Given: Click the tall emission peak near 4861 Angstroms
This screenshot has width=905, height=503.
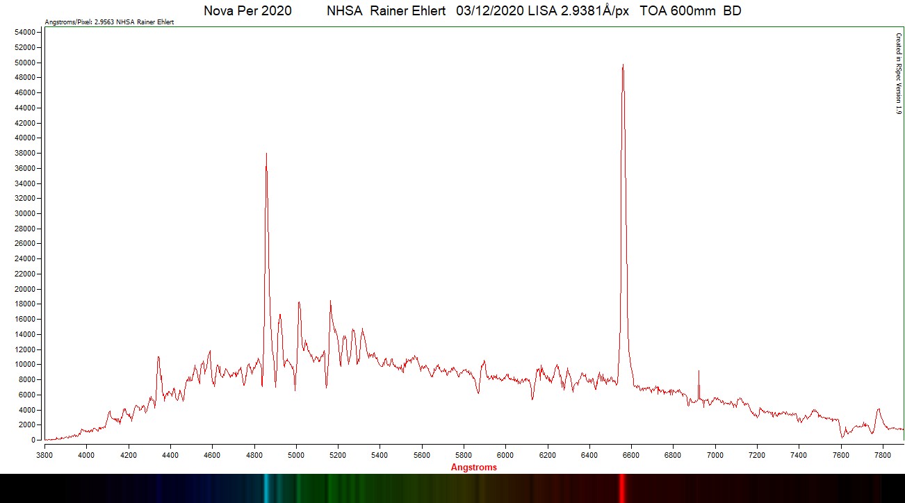Looking at the screenshot, I should [x=266, y=155].
